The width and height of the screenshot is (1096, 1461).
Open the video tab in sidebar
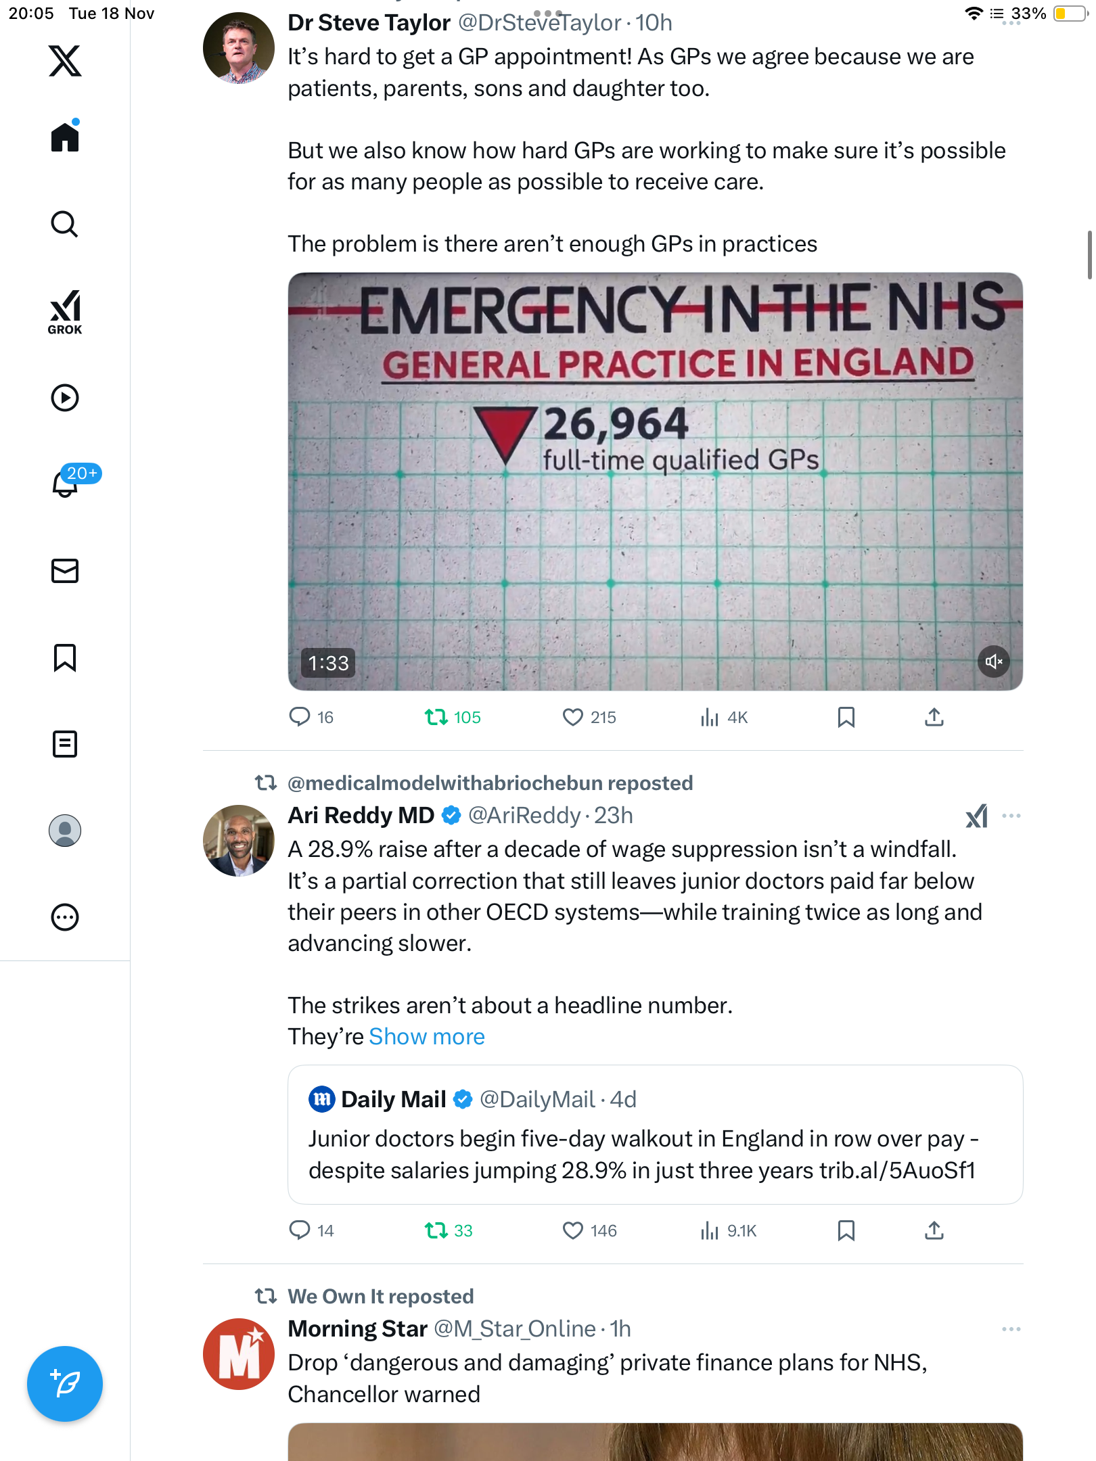65,398
